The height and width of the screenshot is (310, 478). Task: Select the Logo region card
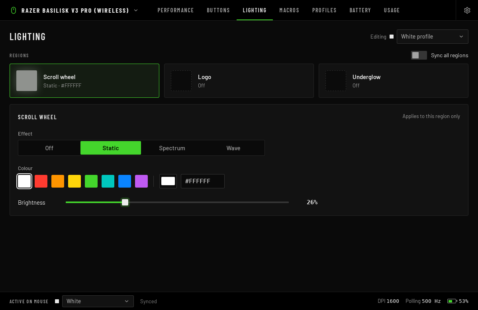tap(239, 81)
